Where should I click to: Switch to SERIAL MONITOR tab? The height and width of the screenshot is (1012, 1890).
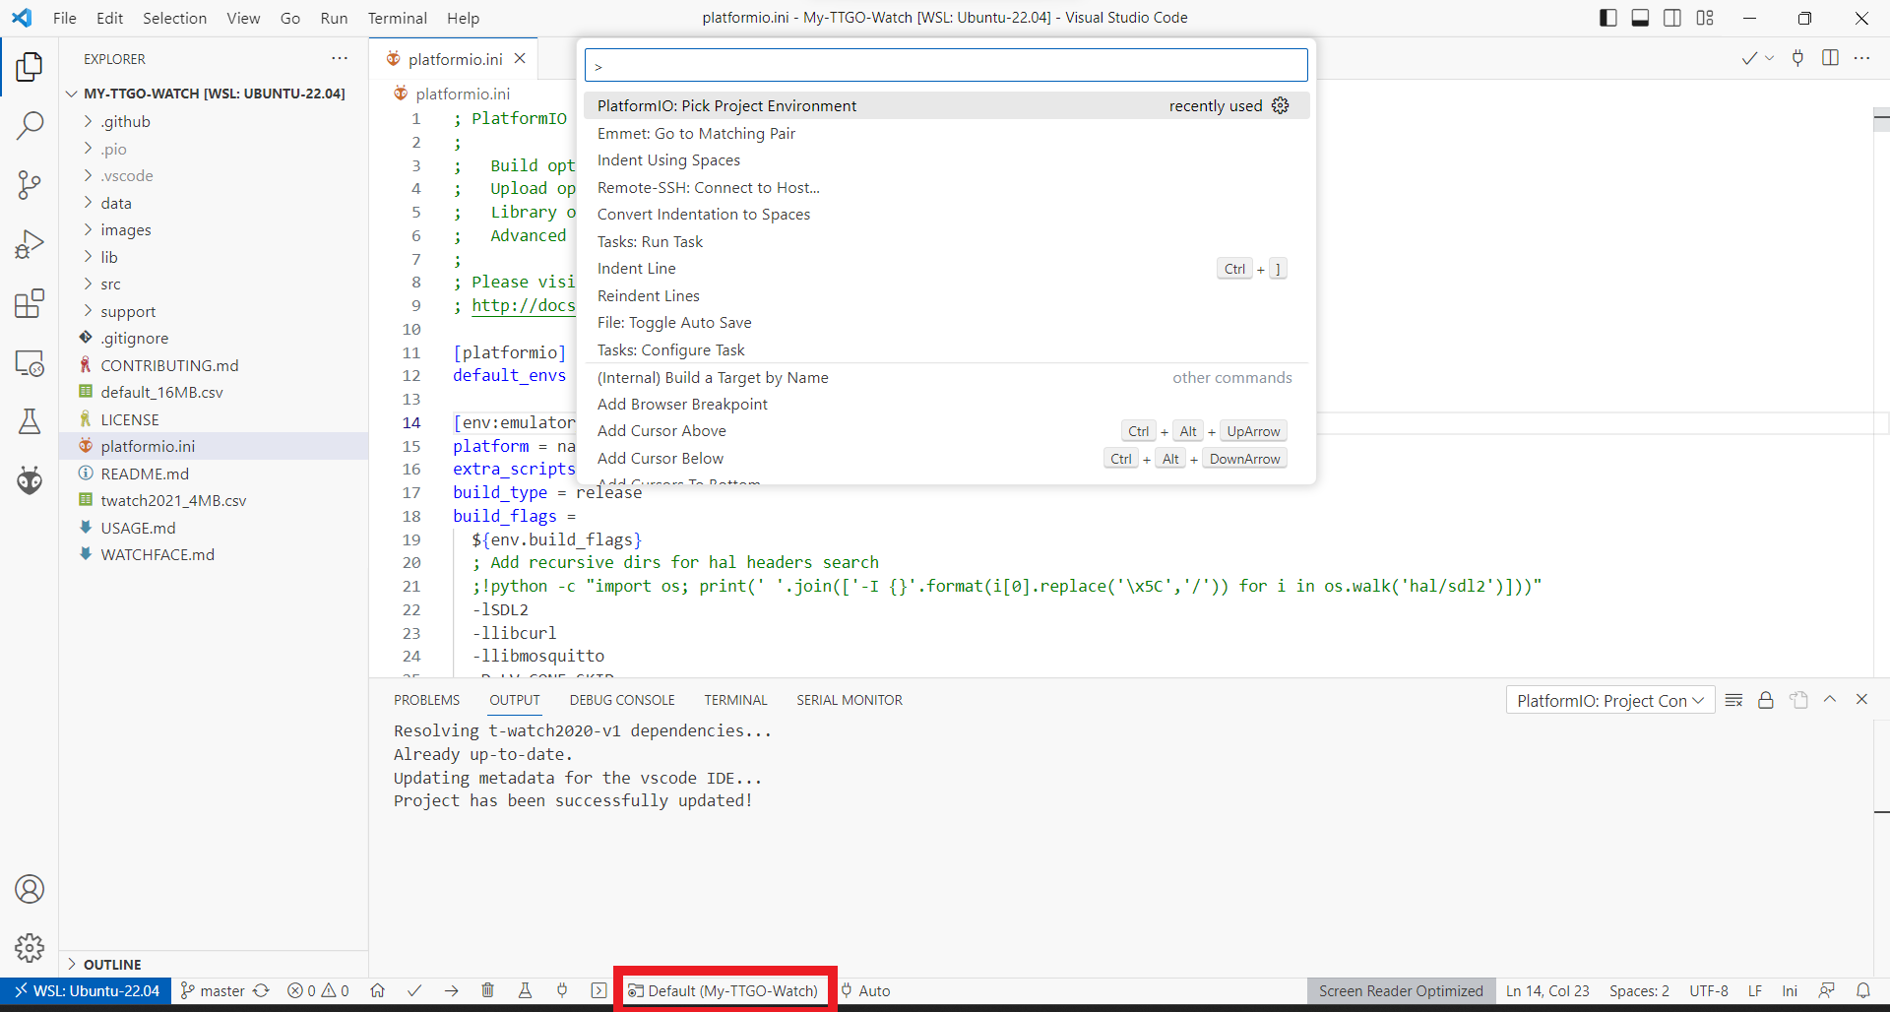coord(850,700)
